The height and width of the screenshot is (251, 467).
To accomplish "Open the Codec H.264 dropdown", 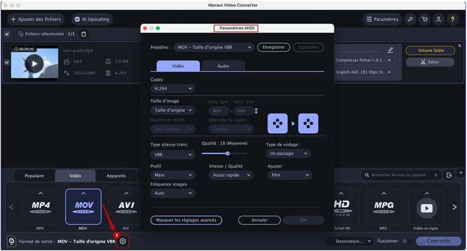I will point(172,88).
